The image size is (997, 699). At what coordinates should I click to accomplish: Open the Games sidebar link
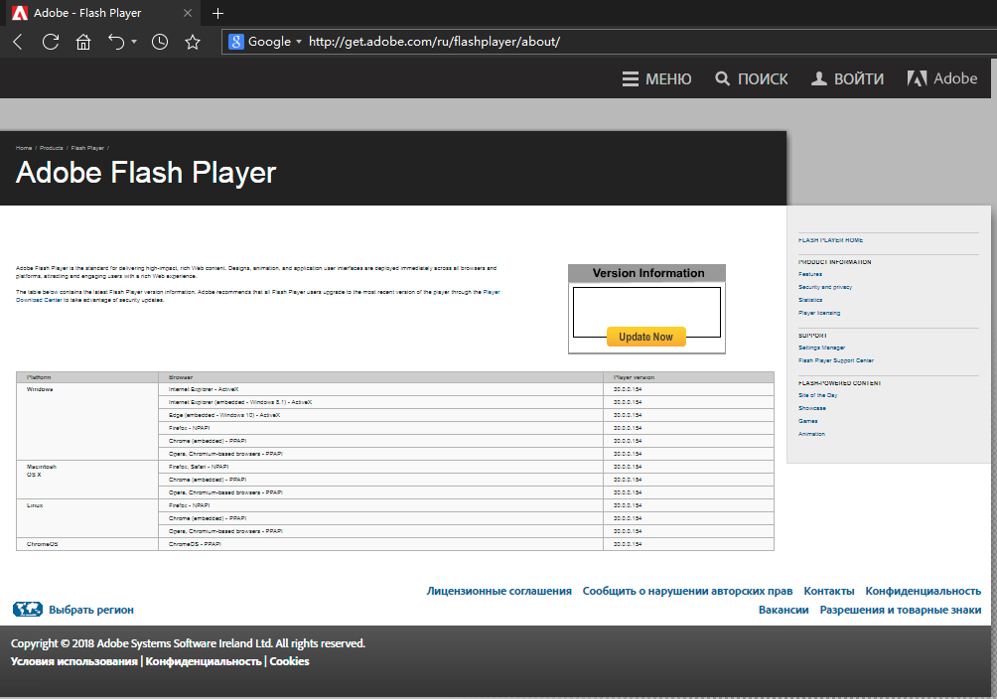pyautogui.click(x=808, y=421)
